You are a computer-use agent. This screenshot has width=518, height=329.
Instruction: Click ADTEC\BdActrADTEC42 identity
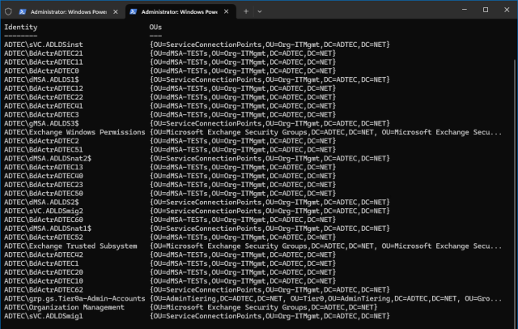click(43, 255)
